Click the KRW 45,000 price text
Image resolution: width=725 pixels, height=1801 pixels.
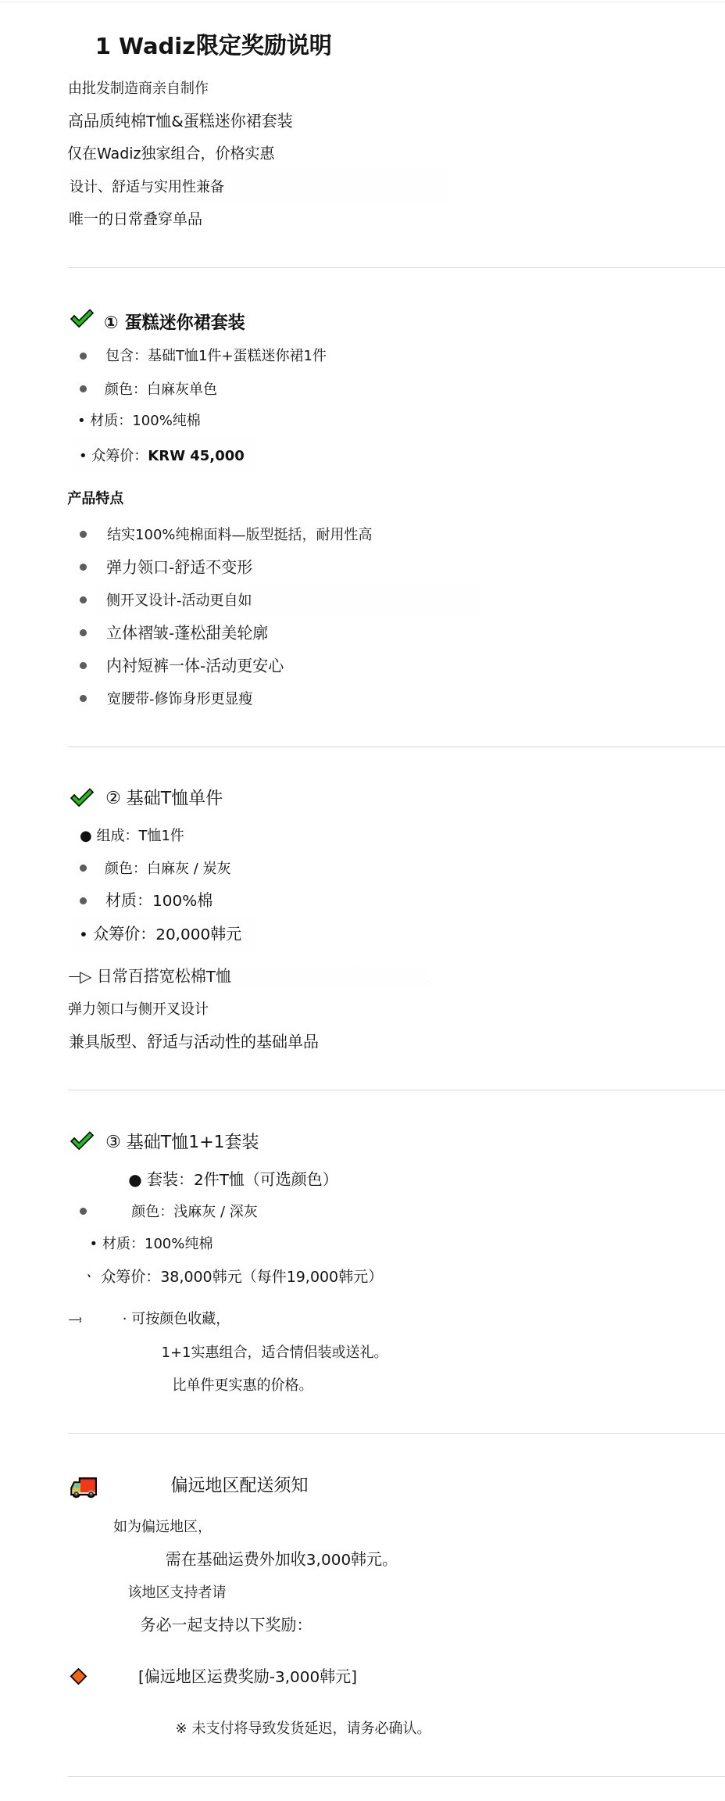click(x=196, y=455)
